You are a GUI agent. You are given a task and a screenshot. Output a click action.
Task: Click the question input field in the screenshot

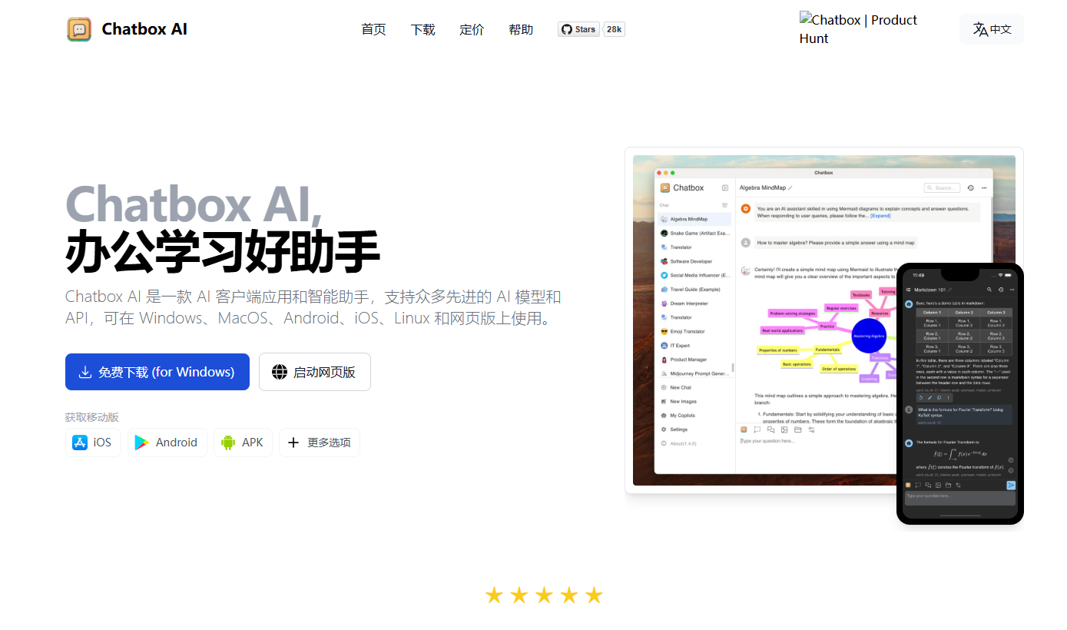(769, 443)
